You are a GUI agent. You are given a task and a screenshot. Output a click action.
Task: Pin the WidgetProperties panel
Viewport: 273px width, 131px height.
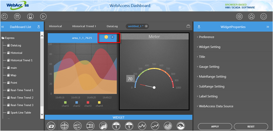point(199,27)
